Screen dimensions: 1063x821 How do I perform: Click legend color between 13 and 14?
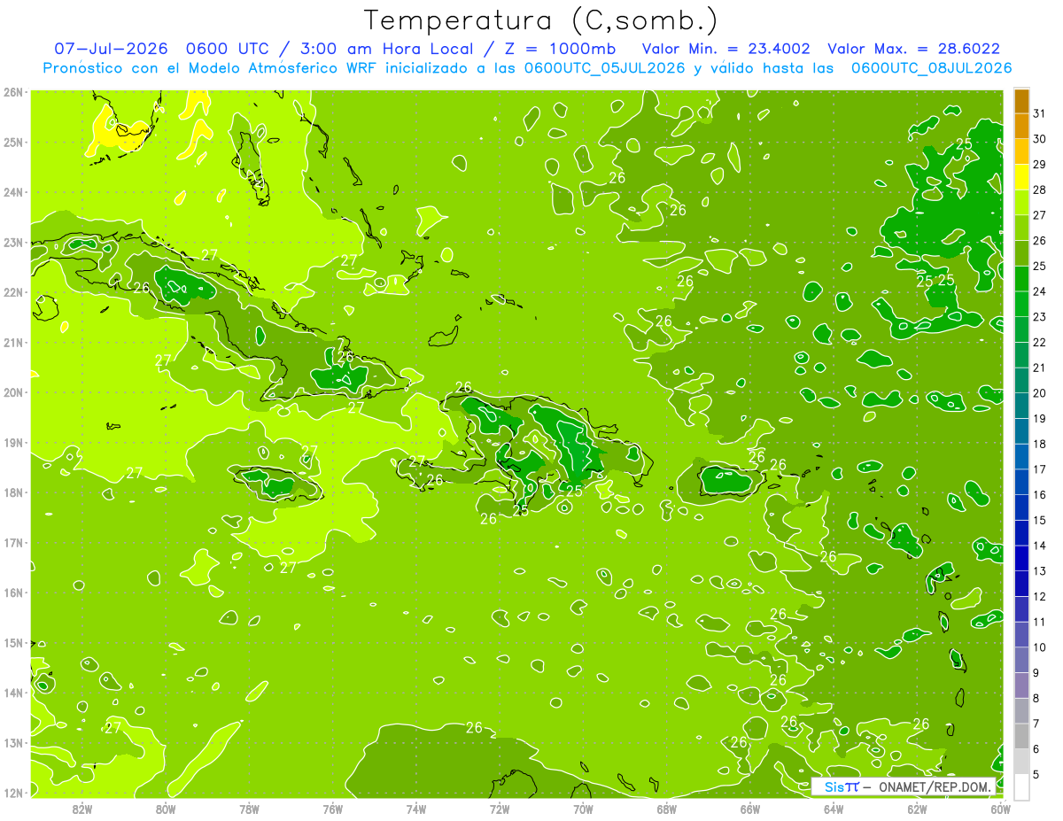(1021, 558)
